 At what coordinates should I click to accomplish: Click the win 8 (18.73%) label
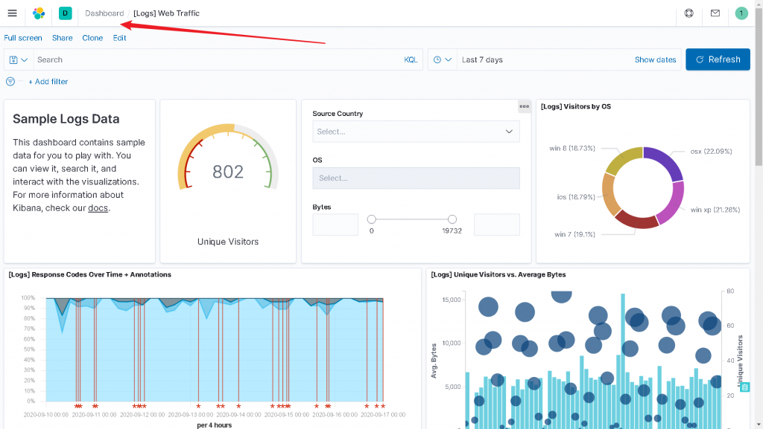[x=572, y=148]
